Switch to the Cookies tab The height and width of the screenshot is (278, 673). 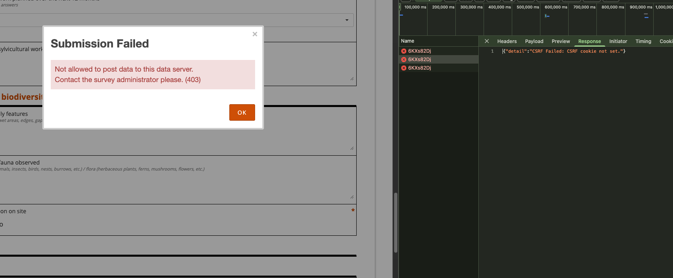tap(666, 41)
